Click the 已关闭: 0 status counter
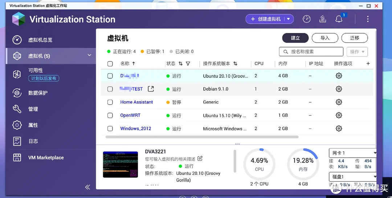 (181, 52)
